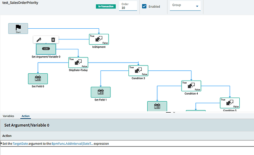The height and width of the screenshot is (155, 254).
Task: Click the Start flag node
Action: pyautogui.click(x=18, y=28)
